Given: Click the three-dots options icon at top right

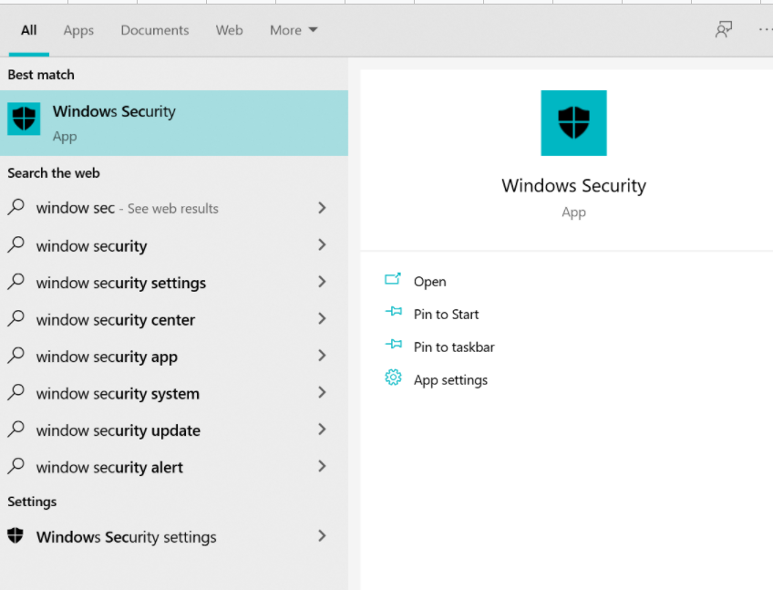Looking at the screenshot, I should [764, 30].
